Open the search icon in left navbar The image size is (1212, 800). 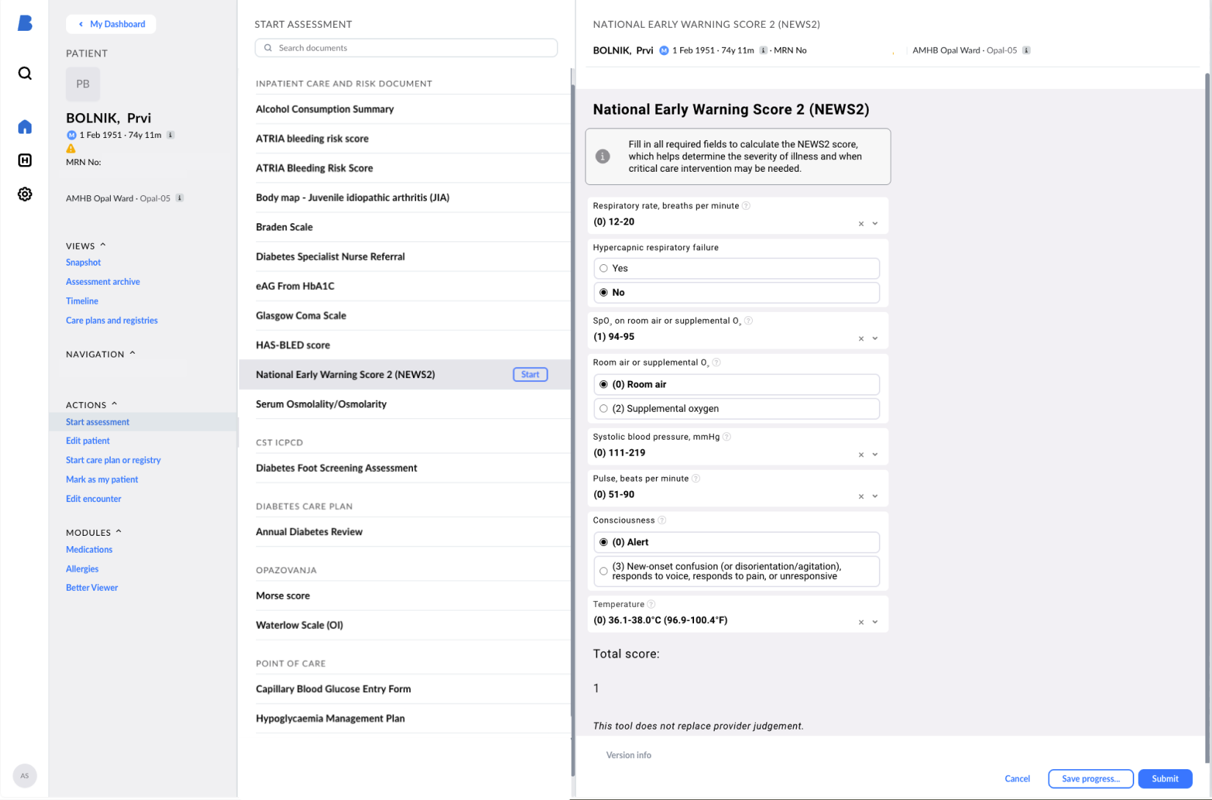tap(24, 73)
